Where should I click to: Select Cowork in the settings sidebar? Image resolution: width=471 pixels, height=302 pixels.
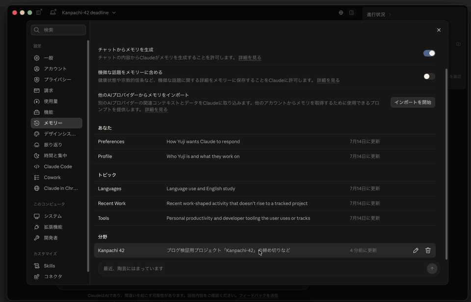56,177
